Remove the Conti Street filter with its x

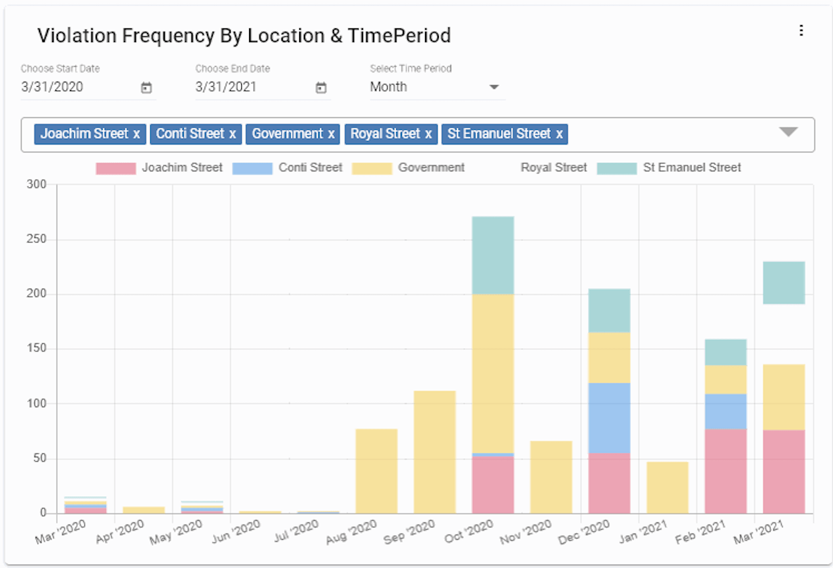point(233,134)
